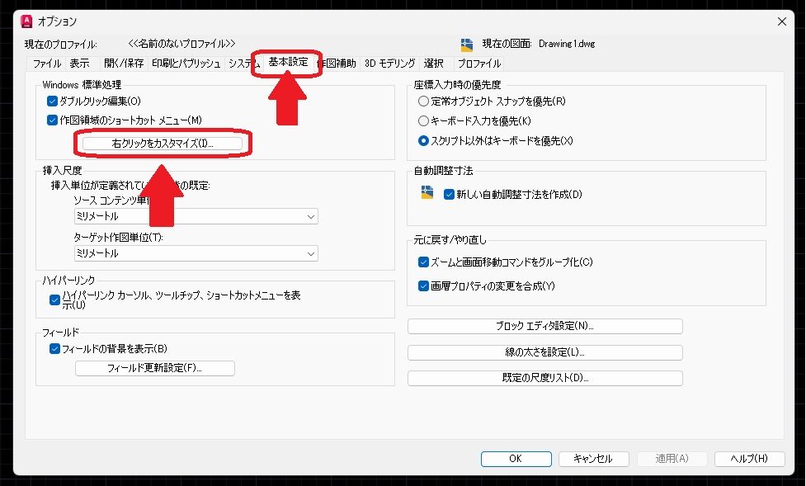The height and width of the screenshot is (486, 806).
Task: Go to the 印刷とパブリッシュ tab
Action: pos(186,64)
